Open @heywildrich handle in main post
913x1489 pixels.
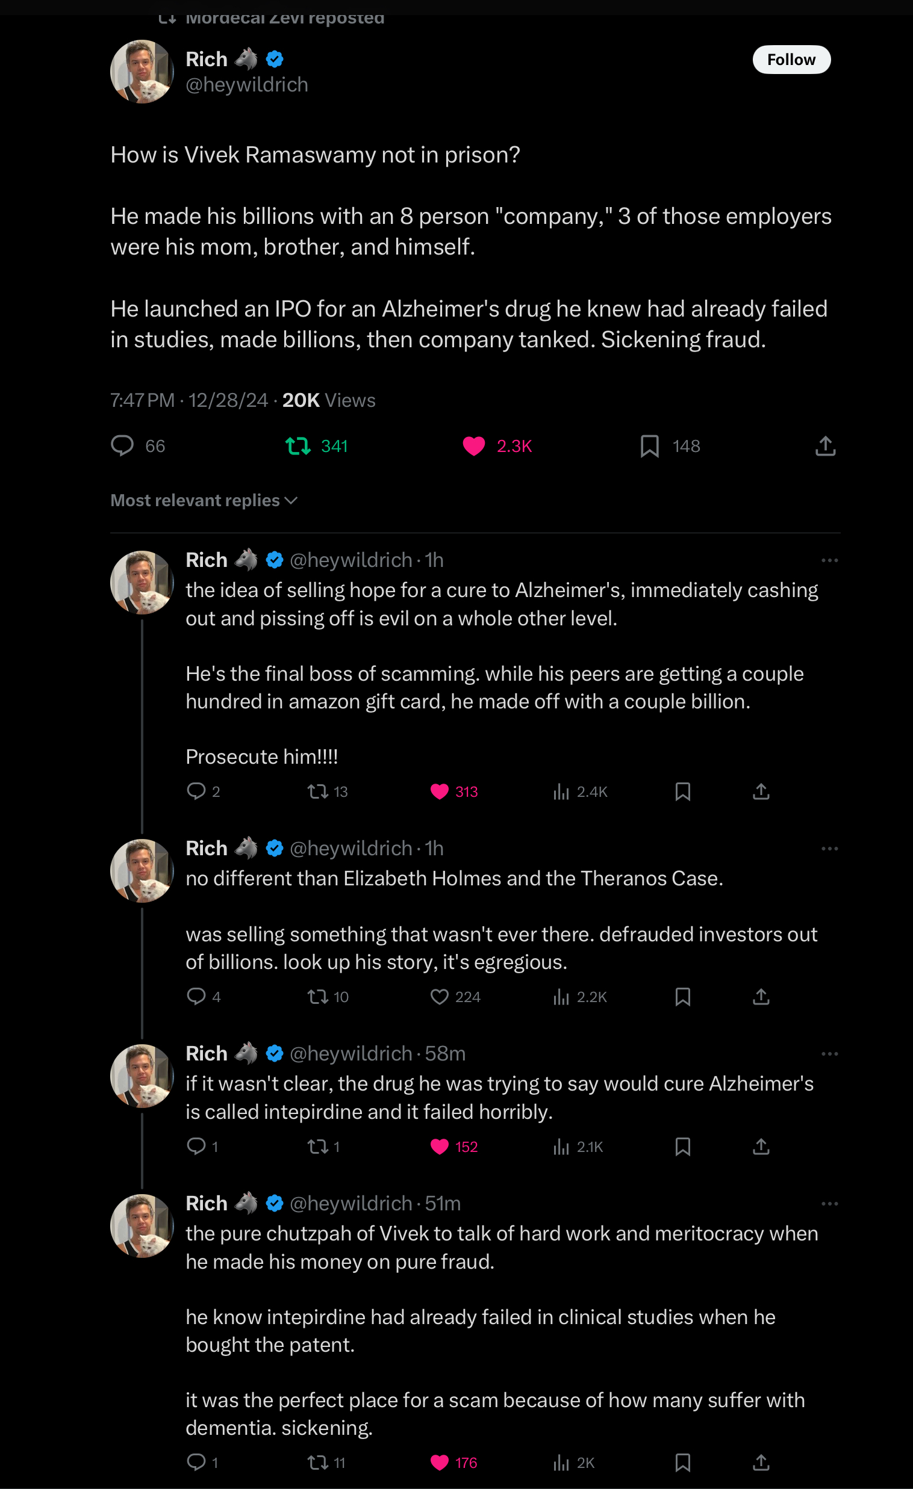(247, 85)
